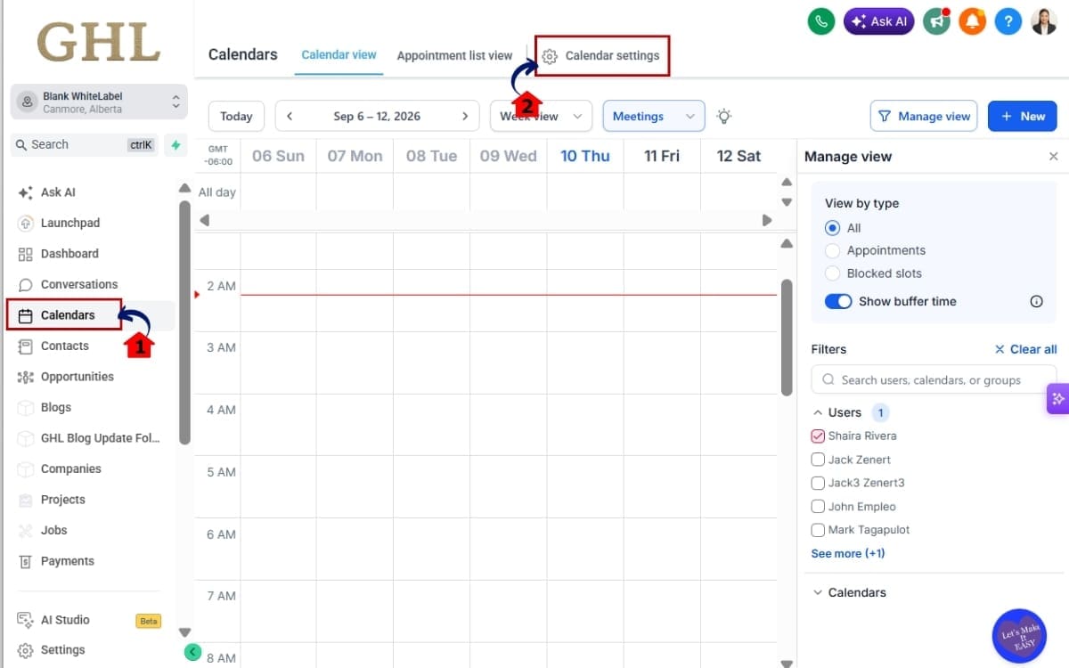
Task: Click the green lightning quick actions icon
Action: 175,144
